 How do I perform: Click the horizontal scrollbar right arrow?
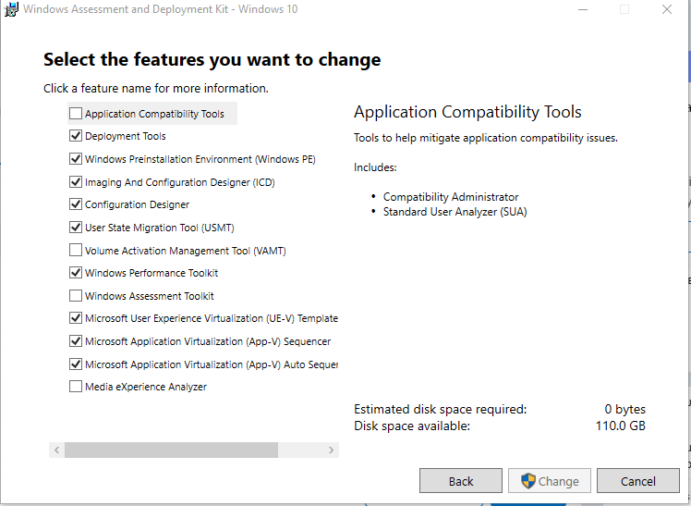tap(332, 450)
